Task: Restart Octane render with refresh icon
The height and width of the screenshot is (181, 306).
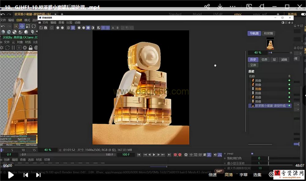Action: (x=7, y=48)
